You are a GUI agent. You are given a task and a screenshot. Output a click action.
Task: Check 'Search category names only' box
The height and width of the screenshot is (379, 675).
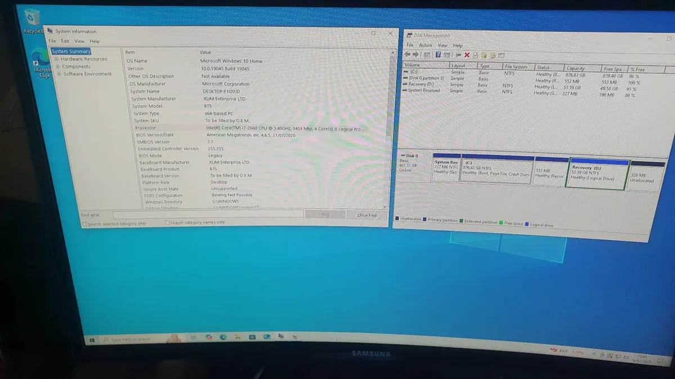coord(168,222)
